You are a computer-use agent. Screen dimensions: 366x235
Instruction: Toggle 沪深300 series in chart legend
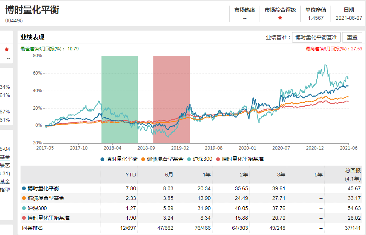201,159
